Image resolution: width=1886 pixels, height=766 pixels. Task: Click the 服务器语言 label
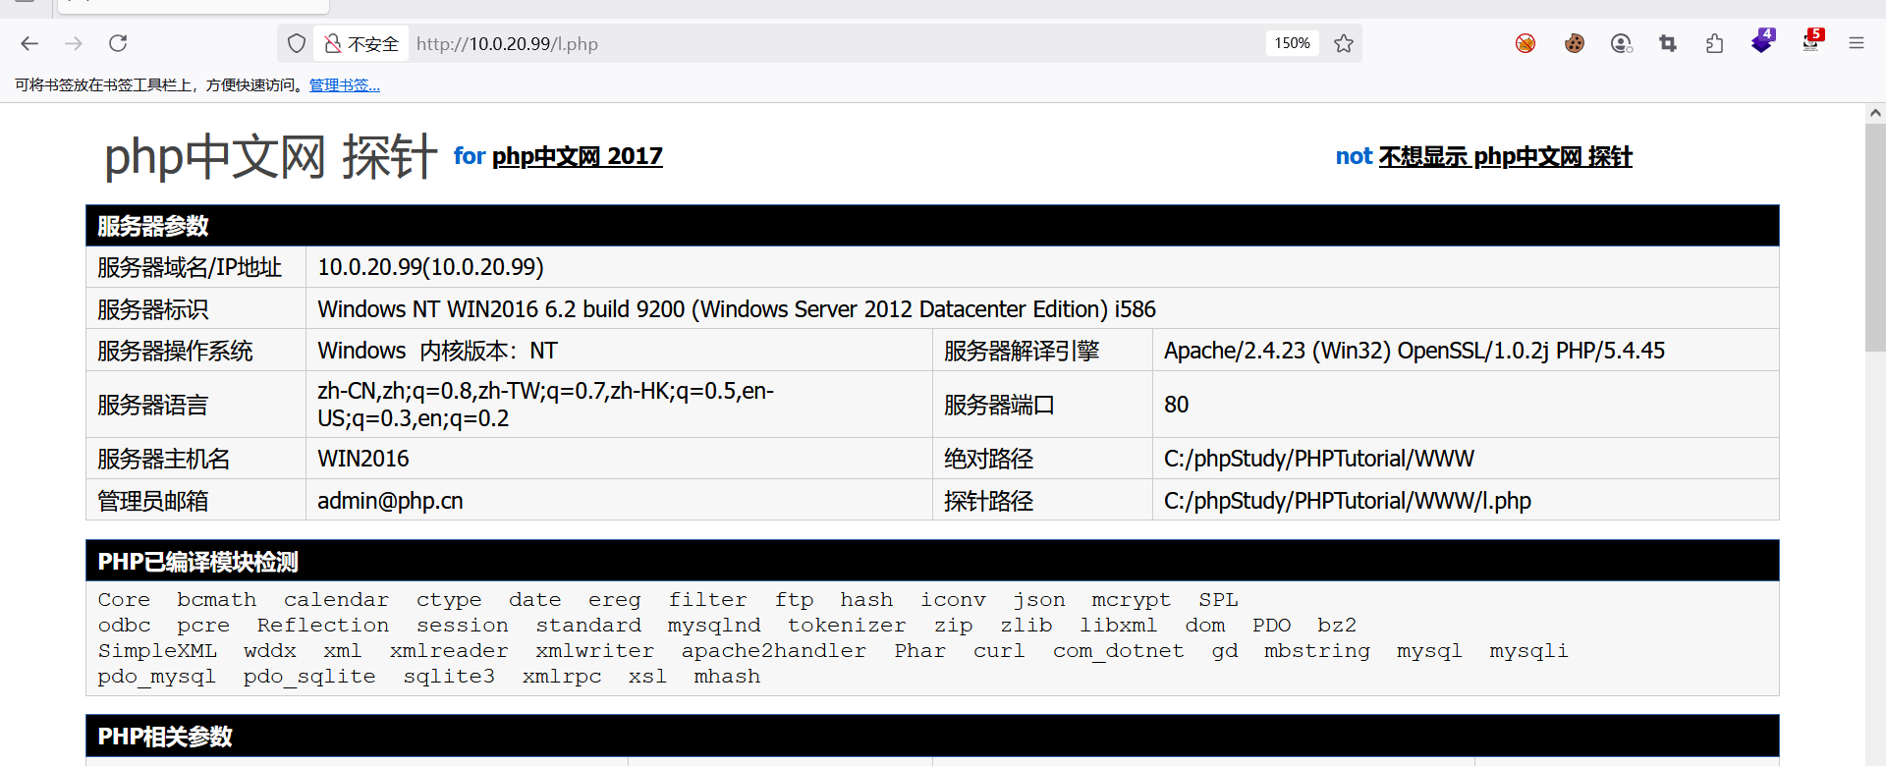152,405
